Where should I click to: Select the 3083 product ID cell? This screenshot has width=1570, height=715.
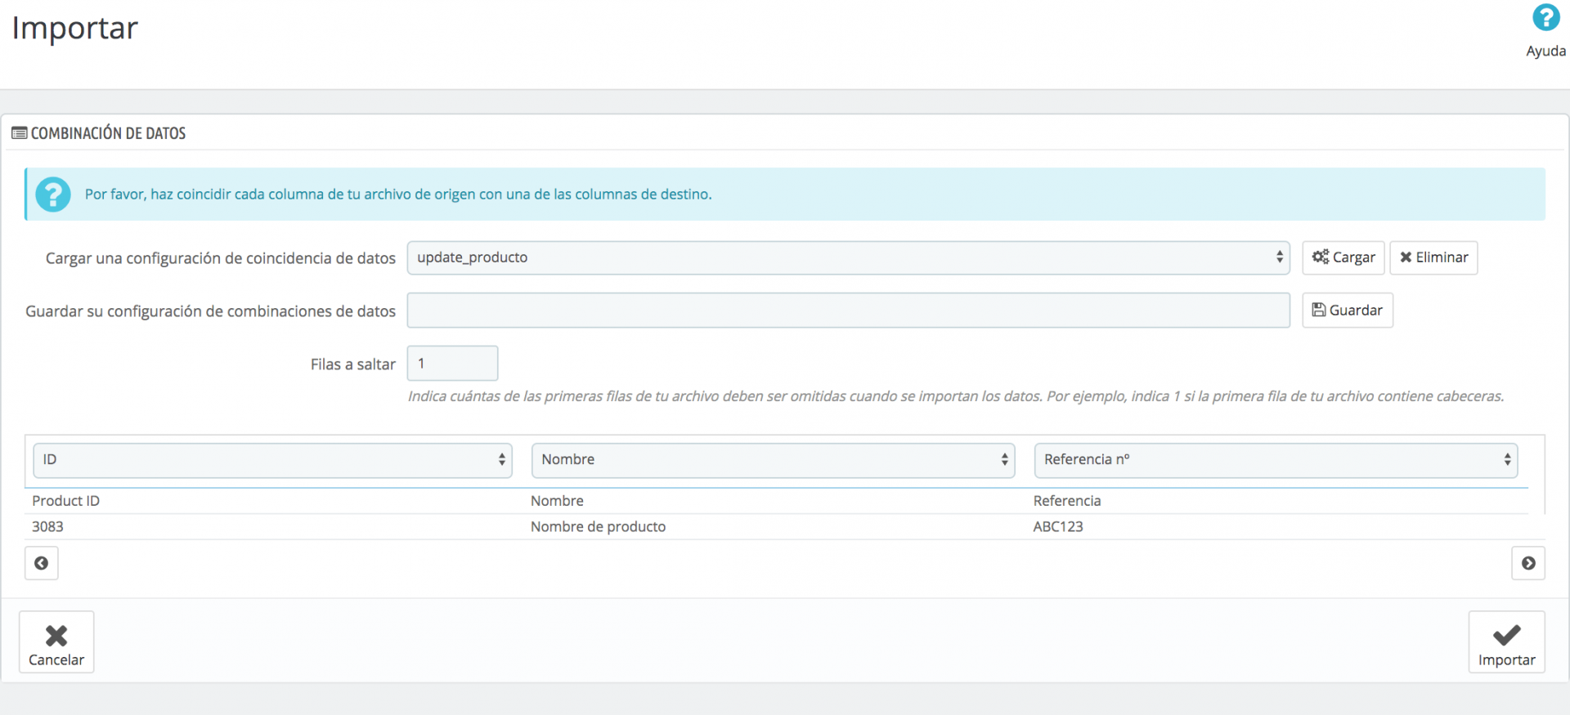coord(47,527)
